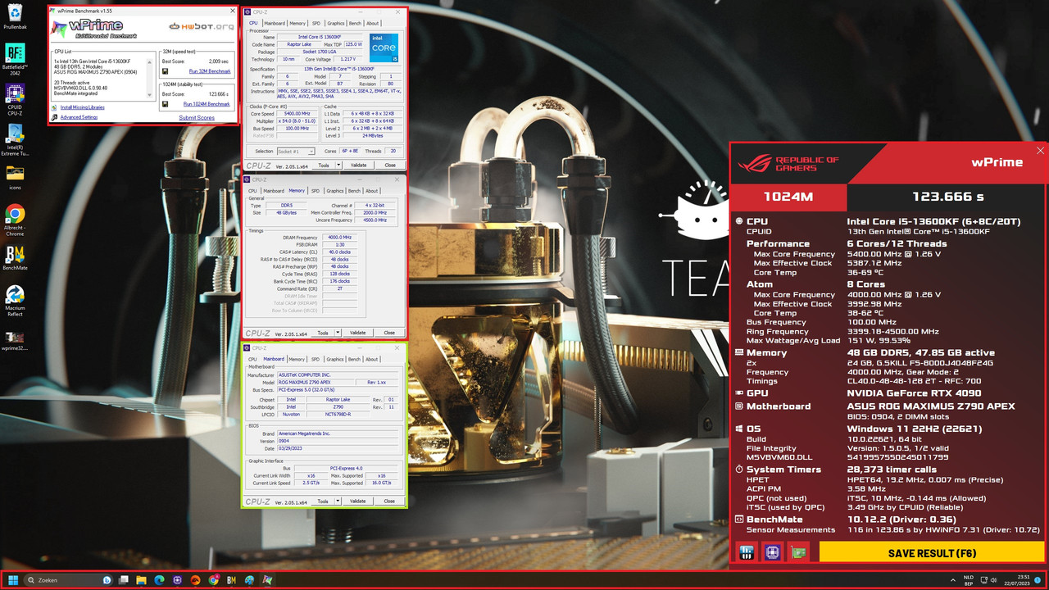This screenshot has width=1049, height=590.
Task: Click the '1024M' label in BenchMate panel
Action: [x=788, y=197]
